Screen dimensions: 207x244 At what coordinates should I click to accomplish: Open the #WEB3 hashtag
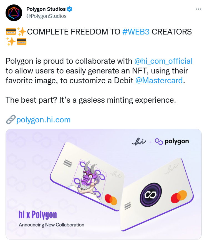coord(136,32)
